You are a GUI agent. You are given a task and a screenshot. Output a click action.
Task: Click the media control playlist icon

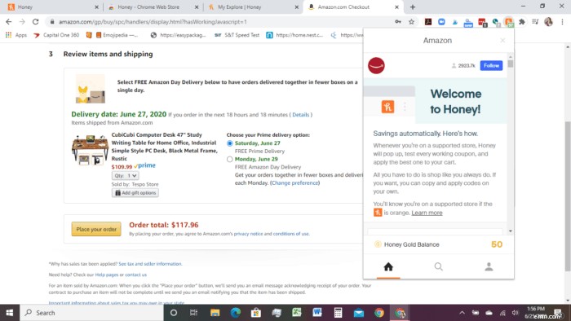click(535, 22)
